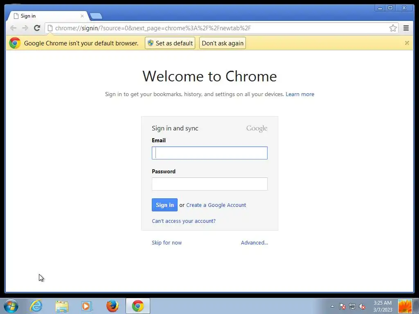The image size is (419, 314).
Task: Click the blue Sign in button
Action: tap(164, 205)
